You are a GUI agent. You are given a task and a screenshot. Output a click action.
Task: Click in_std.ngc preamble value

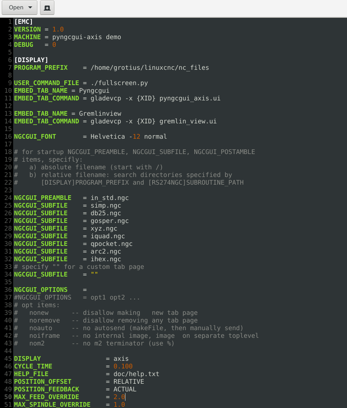[110, 198]
